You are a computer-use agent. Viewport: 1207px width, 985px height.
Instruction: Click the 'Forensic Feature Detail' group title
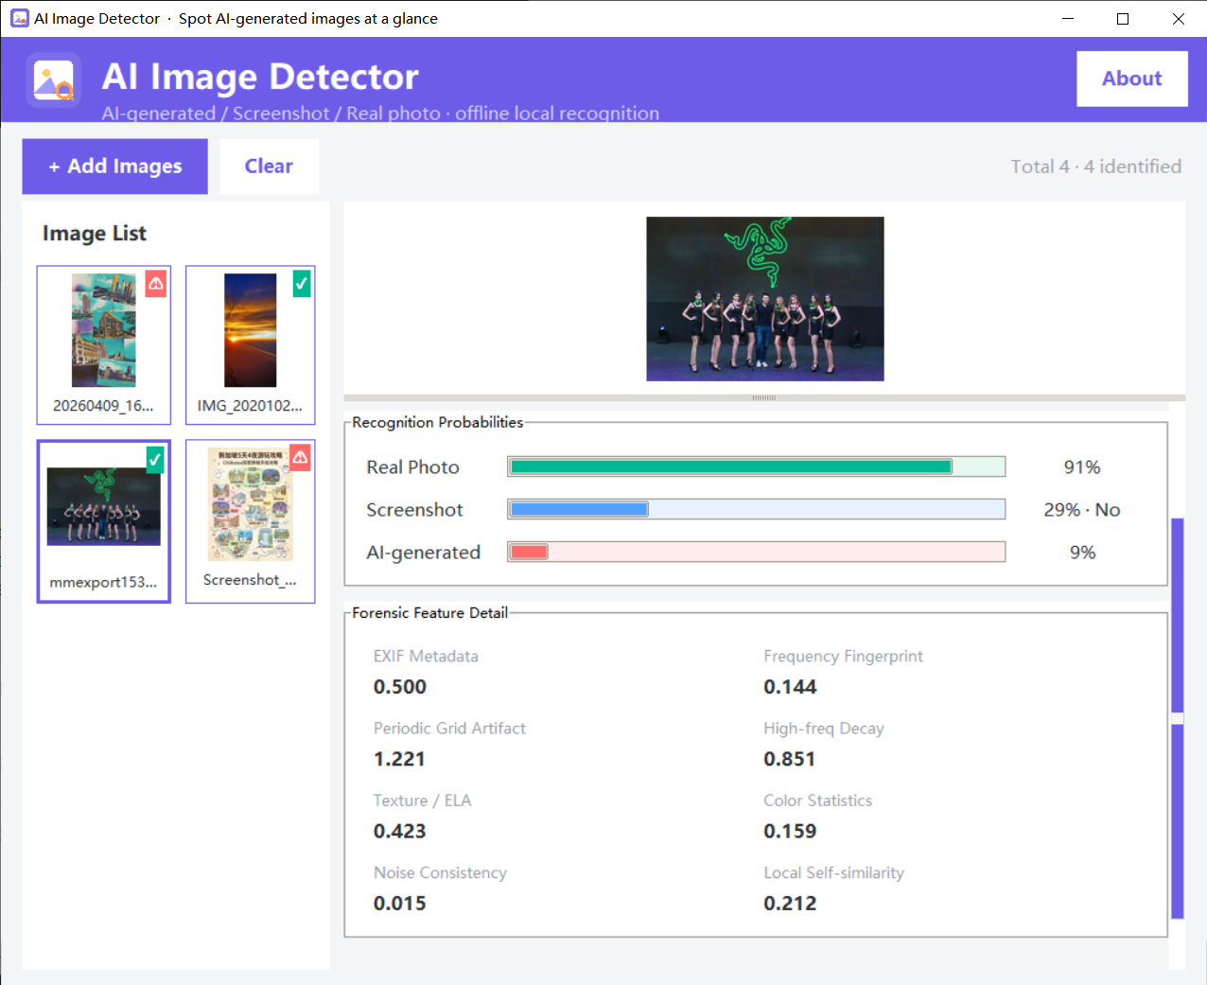click(430, 612)
